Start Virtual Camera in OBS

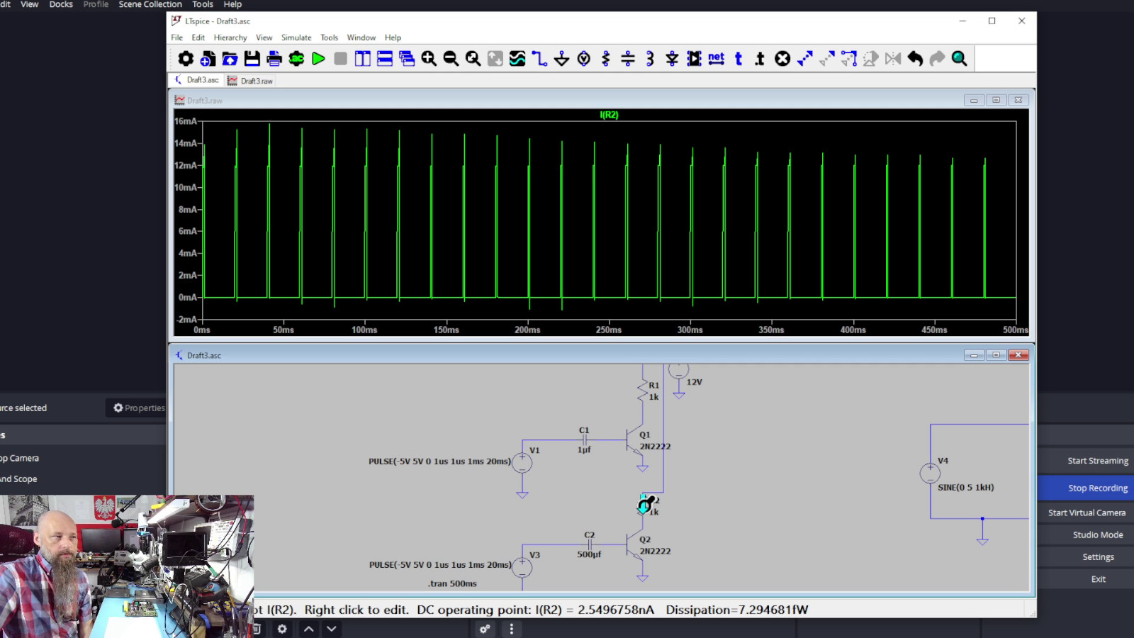click(x=1087, y=513)
